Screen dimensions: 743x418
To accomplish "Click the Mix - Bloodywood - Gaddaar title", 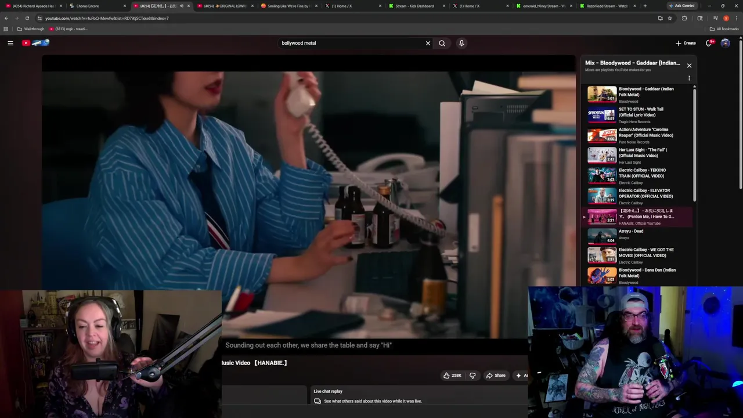I will click(x=632, y=63).
